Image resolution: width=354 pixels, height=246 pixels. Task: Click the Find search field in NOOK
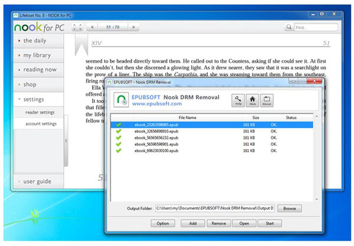(316, 27)
